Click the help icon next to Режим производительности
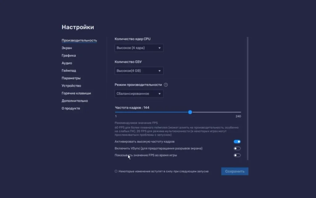This screenshot has width=316, height=198. 166,85
